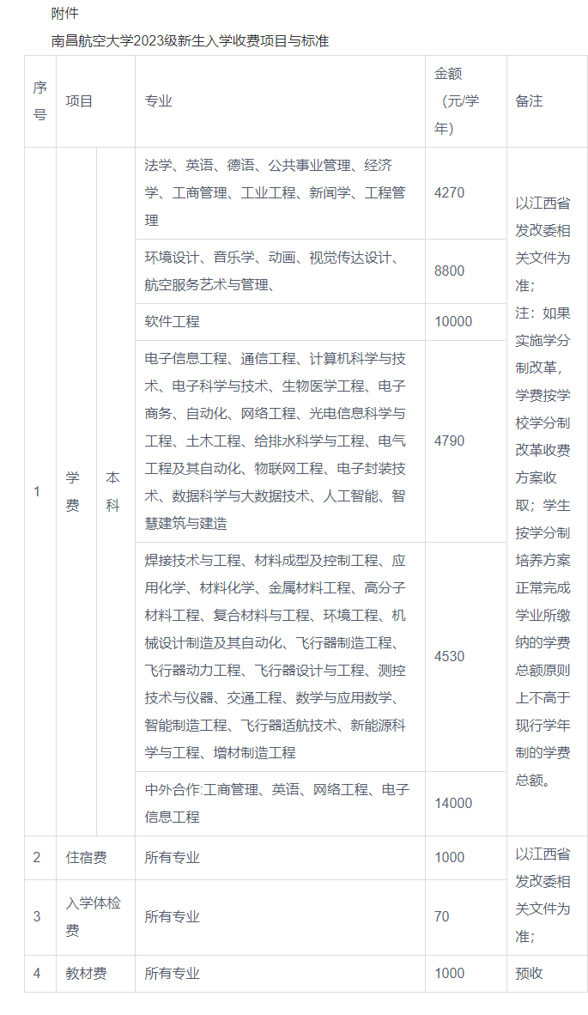Click the 1000 amount in 教材费 row
Image resolution: width=588 pixels, height=1015 pixels.
pyautogui.click(x=466, y=974)
